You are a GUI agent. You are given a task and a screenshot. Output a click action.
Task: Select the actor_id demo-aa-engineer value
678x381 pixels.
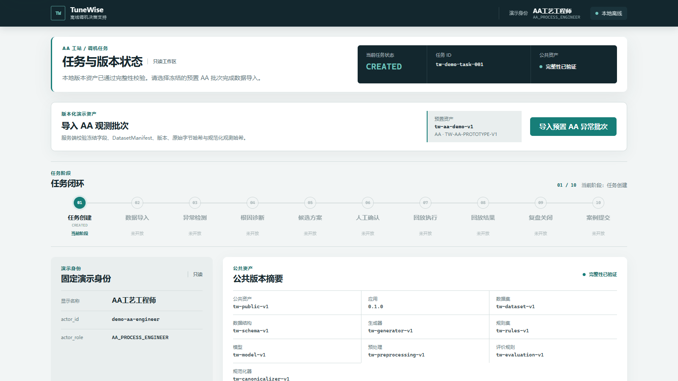coord(136,320)
